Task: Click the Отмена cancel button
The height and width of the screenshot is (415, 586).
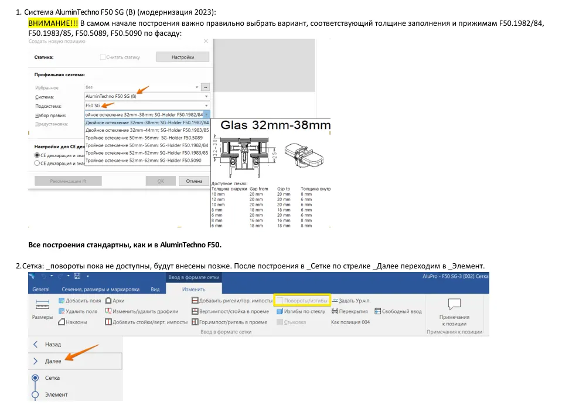Action: point(194,181)
